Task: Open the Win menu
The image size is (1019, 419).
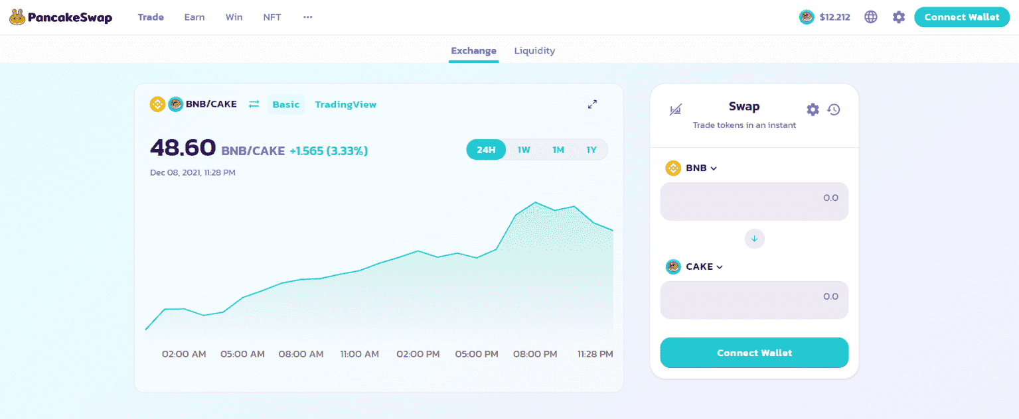Action: tap(234, 17)
